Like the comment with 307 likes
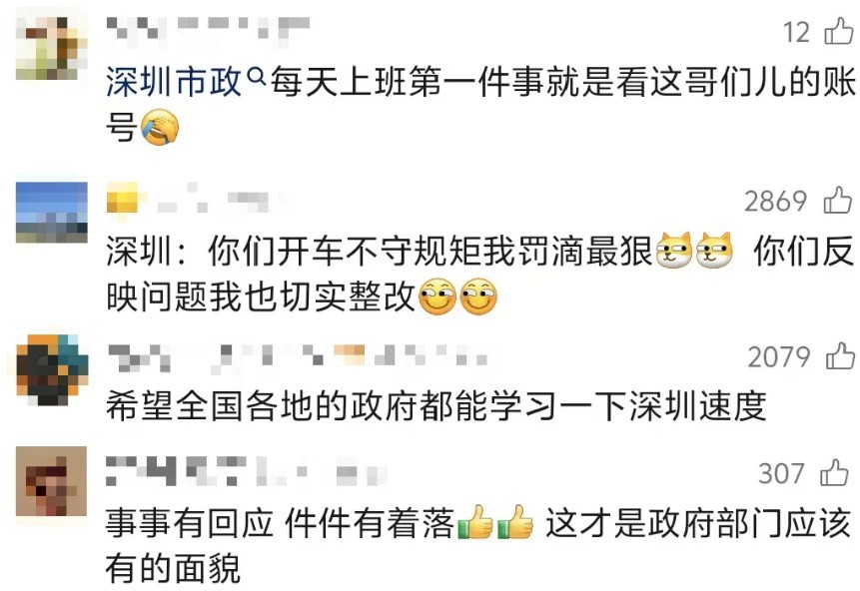860x591 pixels. point(834,472)
